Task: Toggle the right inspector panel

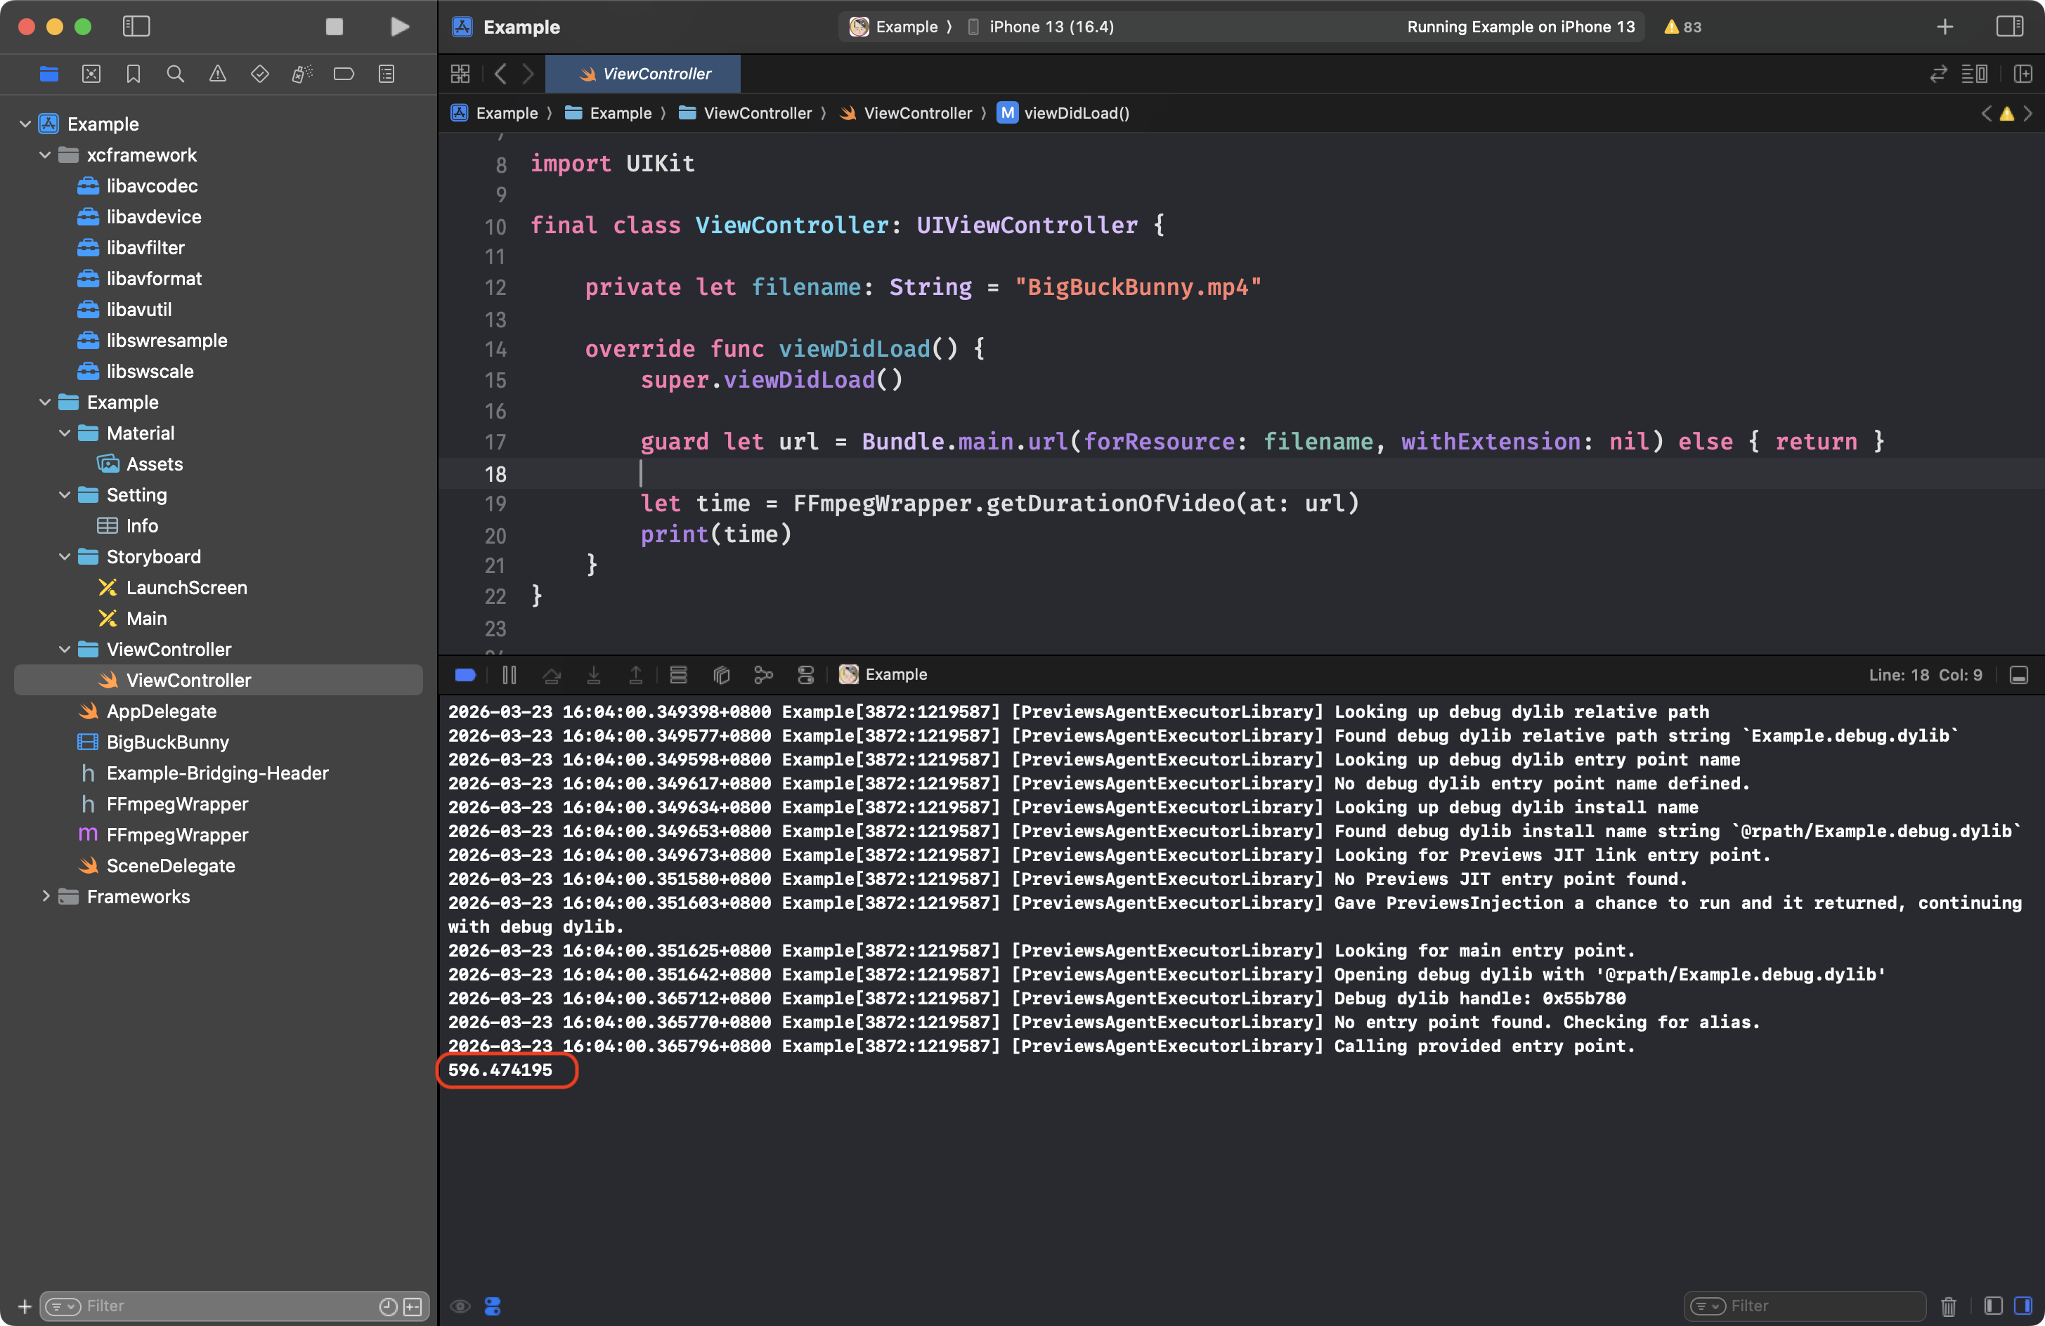Action: tap(2009, 27)
